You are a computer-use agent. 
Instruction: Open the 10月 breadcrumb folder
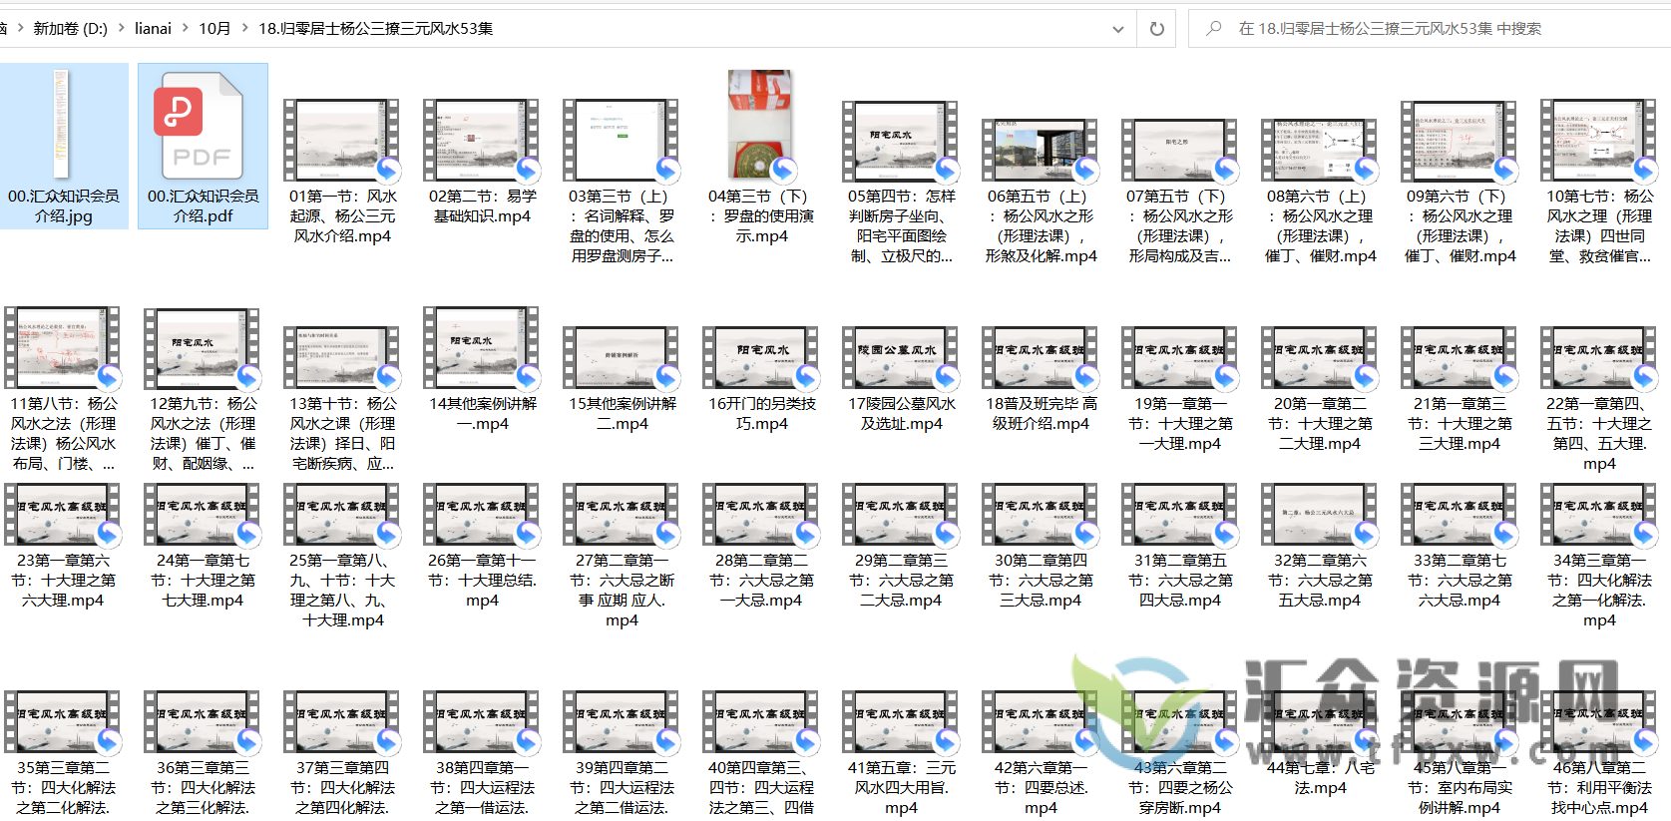pyautogui.click(x=214, y=29)
